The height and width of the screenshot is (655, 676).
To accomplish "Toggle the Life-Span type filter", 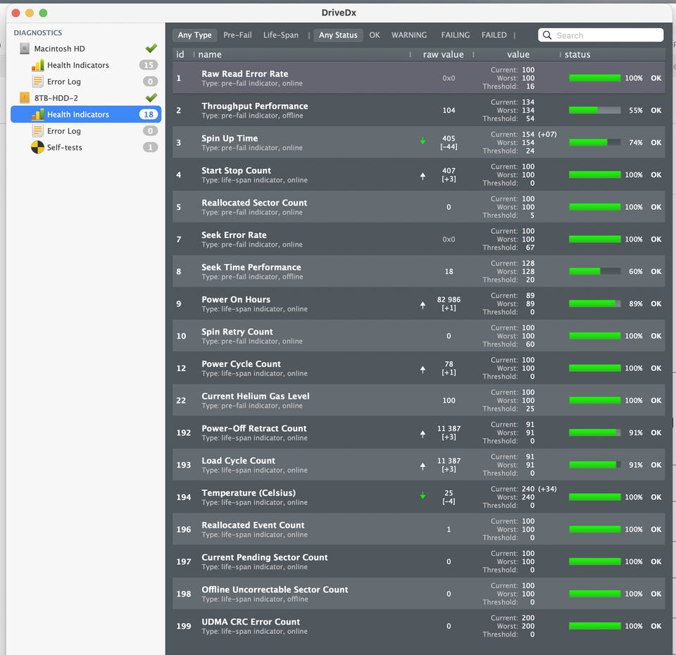I will tap(281, 35).
